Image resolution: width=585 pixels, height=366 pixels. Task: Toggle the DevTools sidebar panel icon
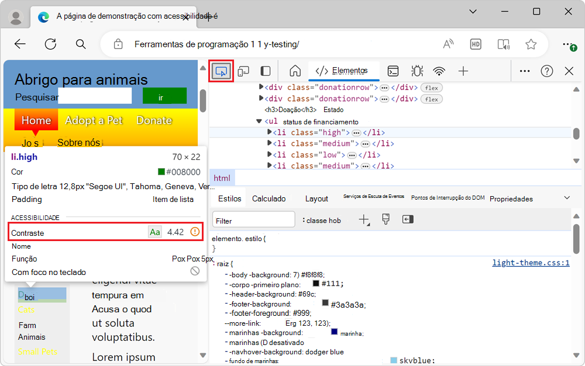pos(265,71)
